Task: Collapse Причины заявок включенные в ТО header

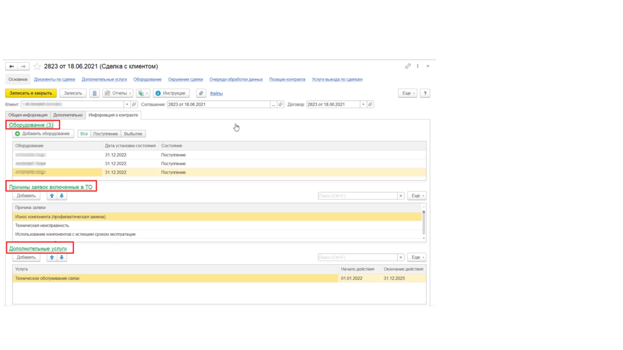Action: (x=51, y=187)
